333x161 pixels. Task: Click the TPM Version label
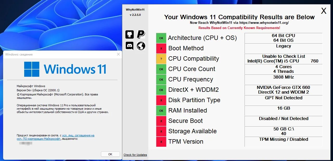click(186, 142)
